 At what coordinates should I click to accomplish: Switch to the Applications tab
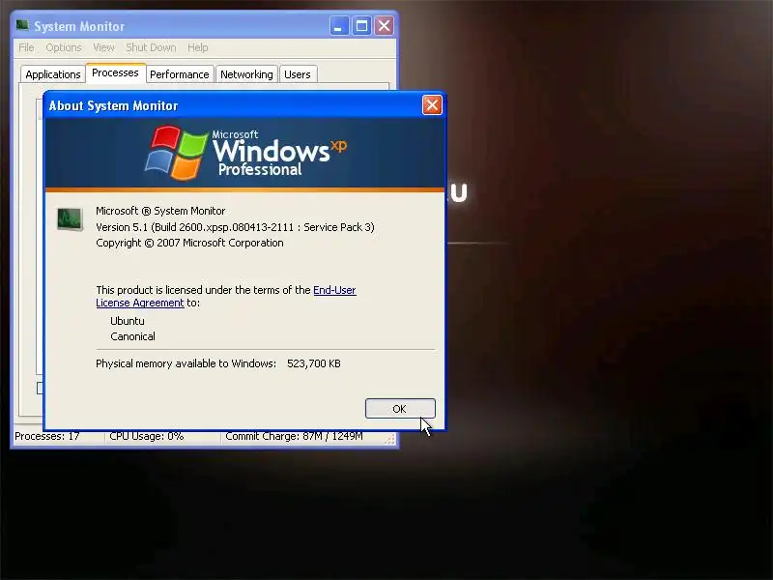[53, 74]
